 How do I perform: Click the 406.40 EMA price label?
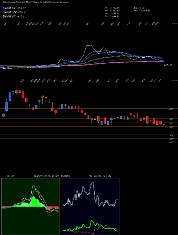point(168,65)
